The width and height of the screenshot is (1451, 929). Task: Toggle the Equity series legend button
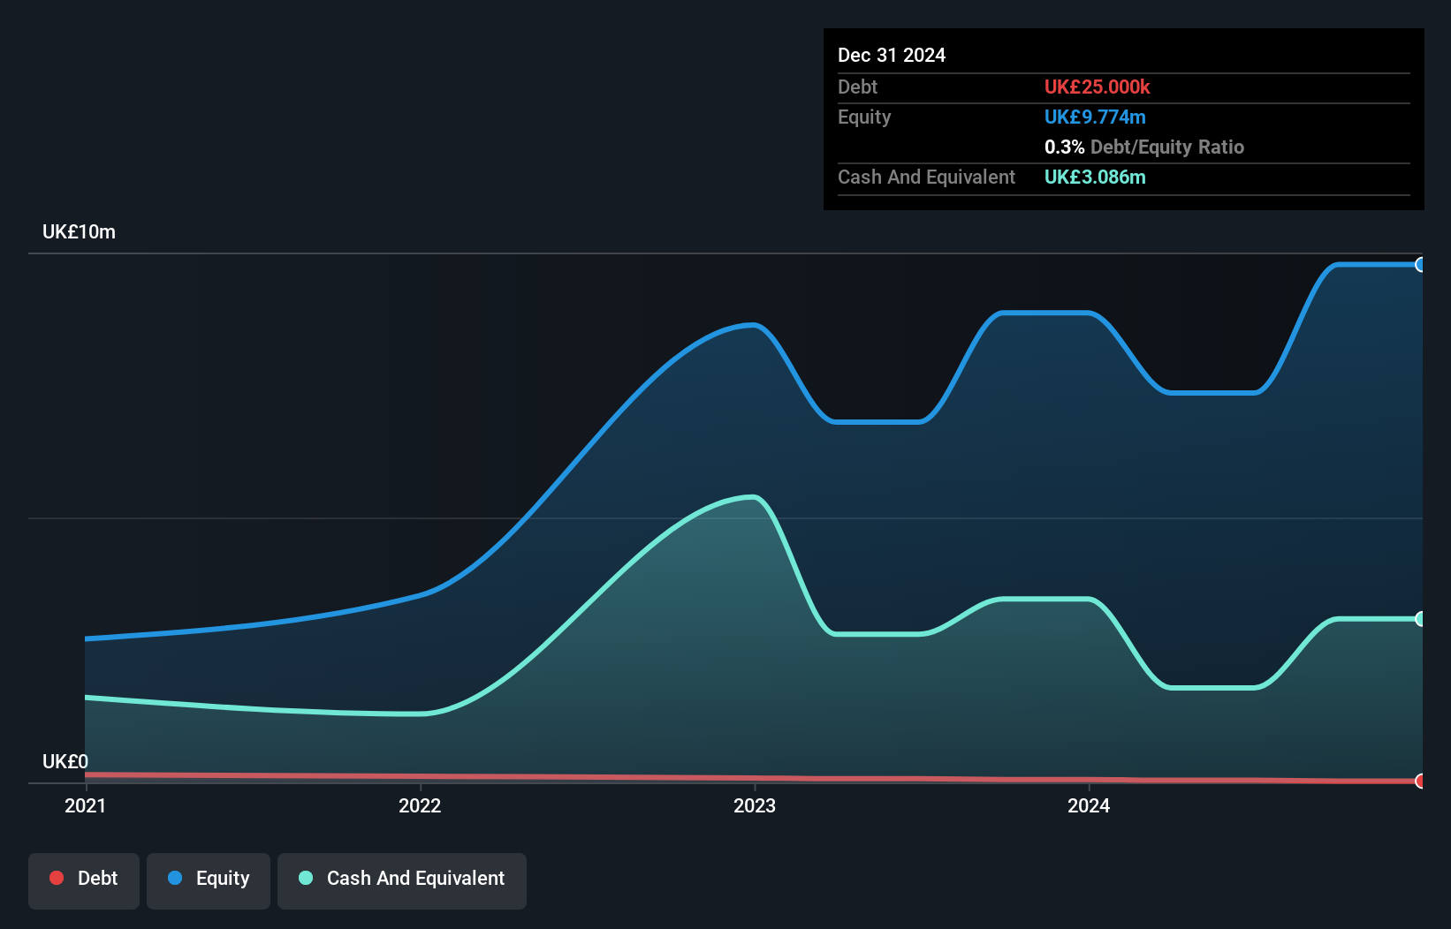point(209,880)
